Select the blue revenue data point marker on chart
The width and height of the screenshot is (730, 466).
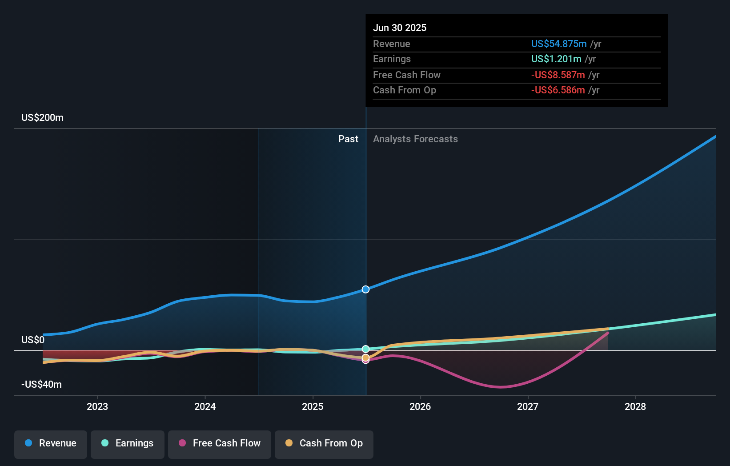[365, 289]
